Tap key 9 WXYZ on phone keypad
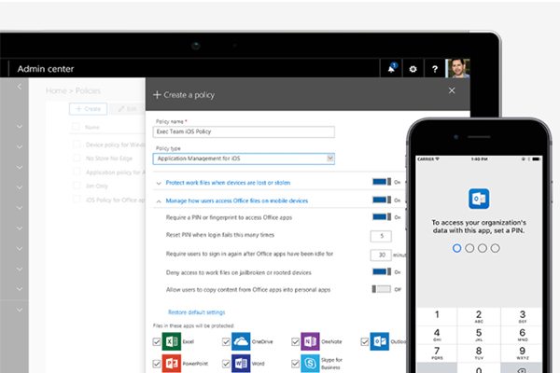This screenshot has height=373, width=560. pyautogui.click(x=522, y=352)
